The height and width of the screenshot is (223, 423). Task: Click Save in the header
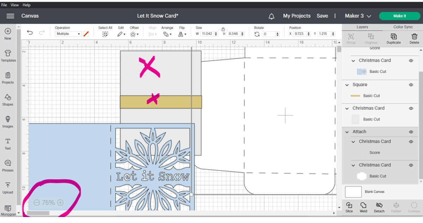click(322, 16)
